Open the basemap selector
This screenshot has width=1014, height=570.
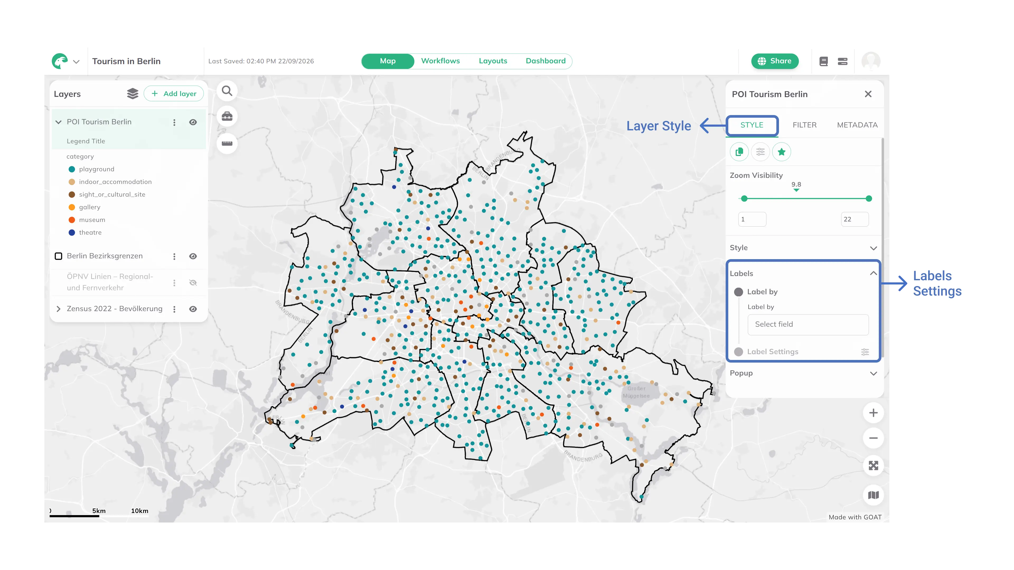click(x=873, y=495)
